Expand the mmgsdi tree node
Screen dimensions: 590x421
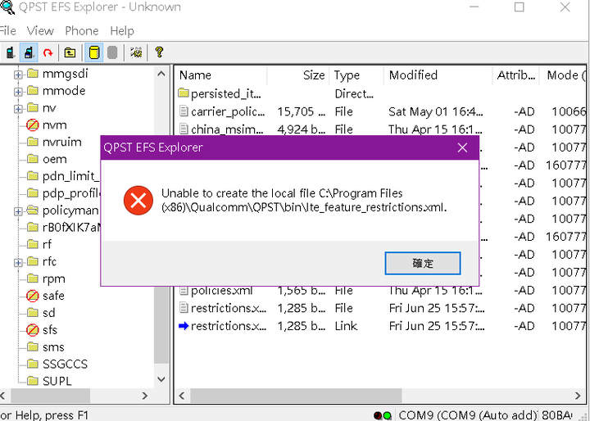pos(18,75)
